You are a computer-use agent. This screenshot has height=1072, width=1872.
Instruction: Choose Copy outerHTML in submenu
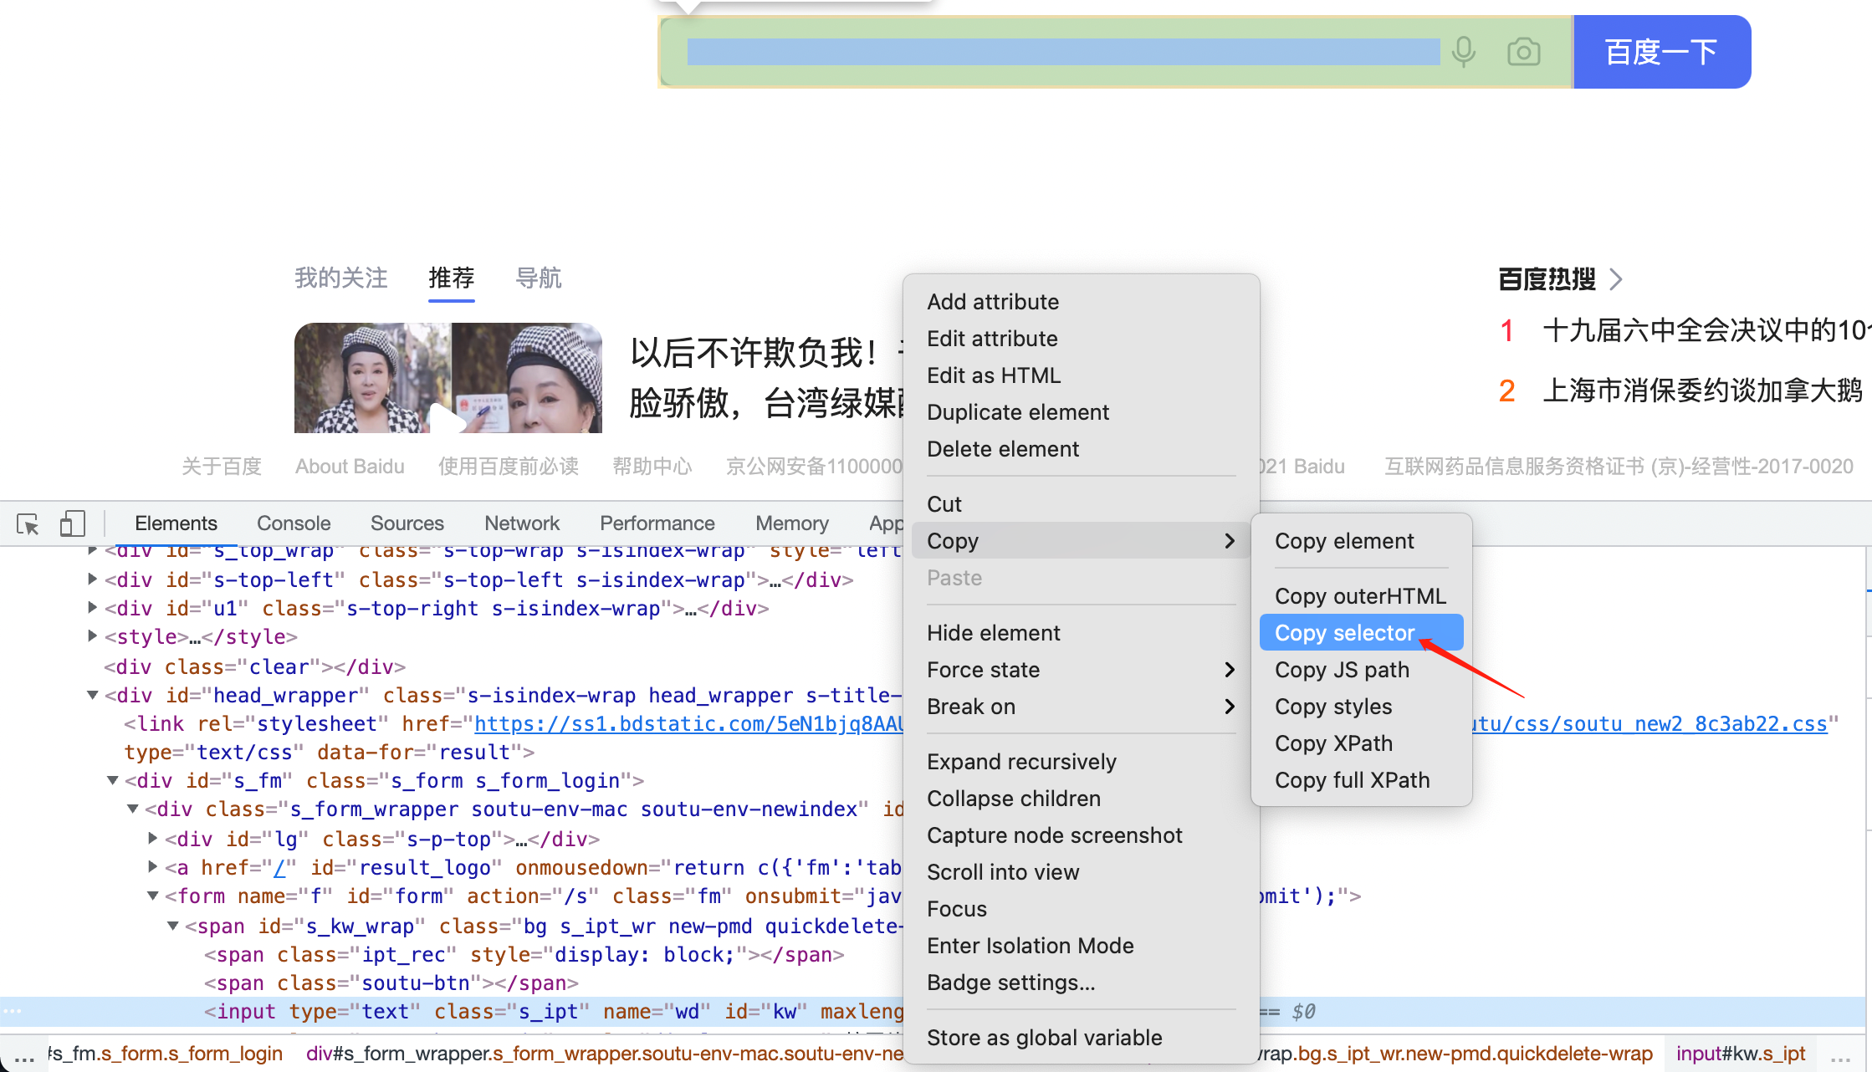pos(1362,596)
